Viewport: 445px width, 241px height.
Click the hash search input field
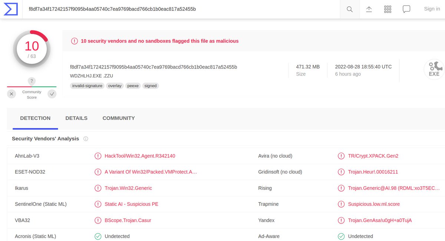[182, 9]
